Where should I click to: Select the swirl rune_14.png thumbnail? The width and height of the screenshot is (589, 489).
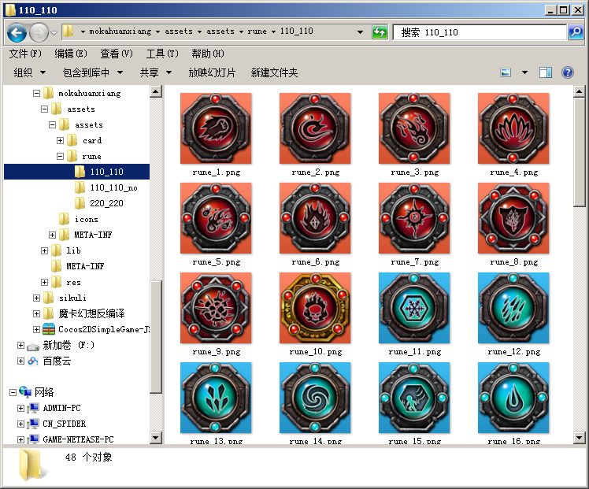pos(315,398)
